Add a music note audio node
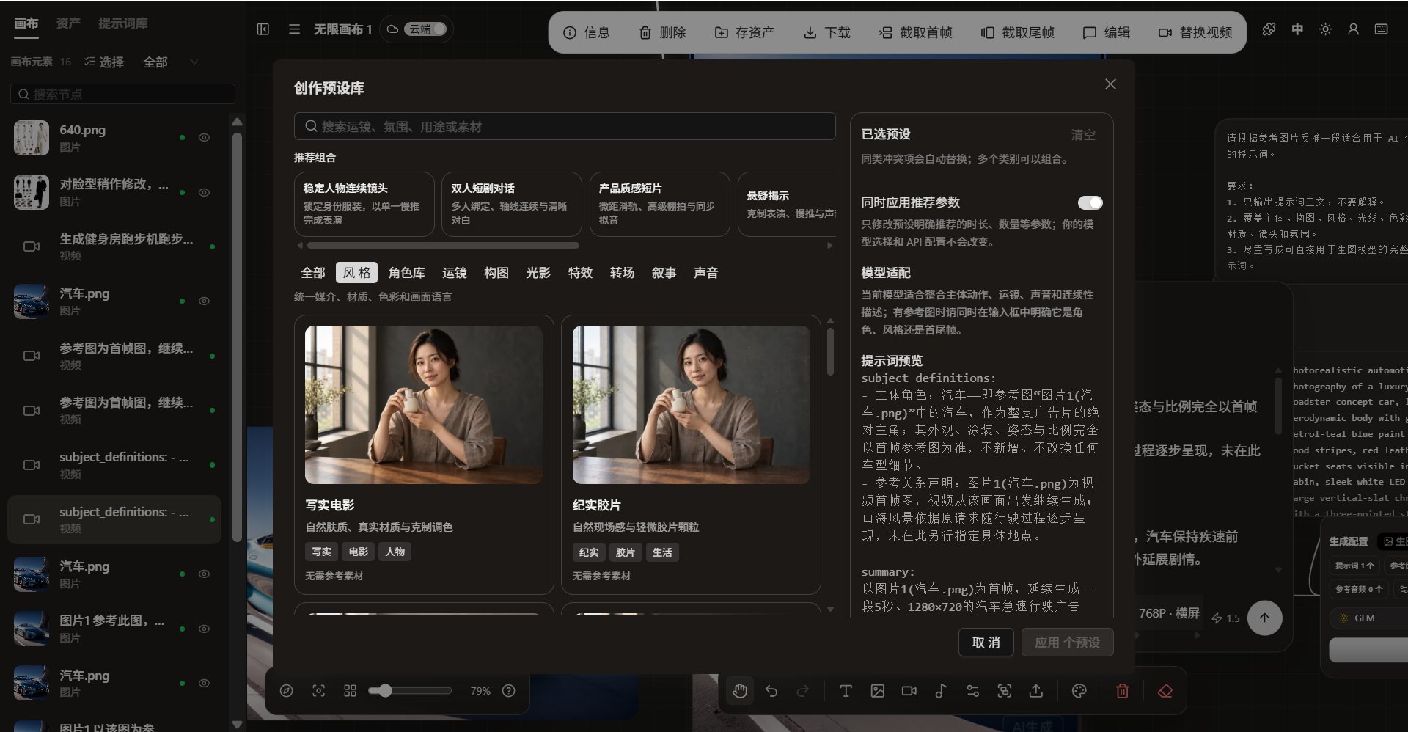Screen dimensions: 1408x732 click(x=941, y=691)
